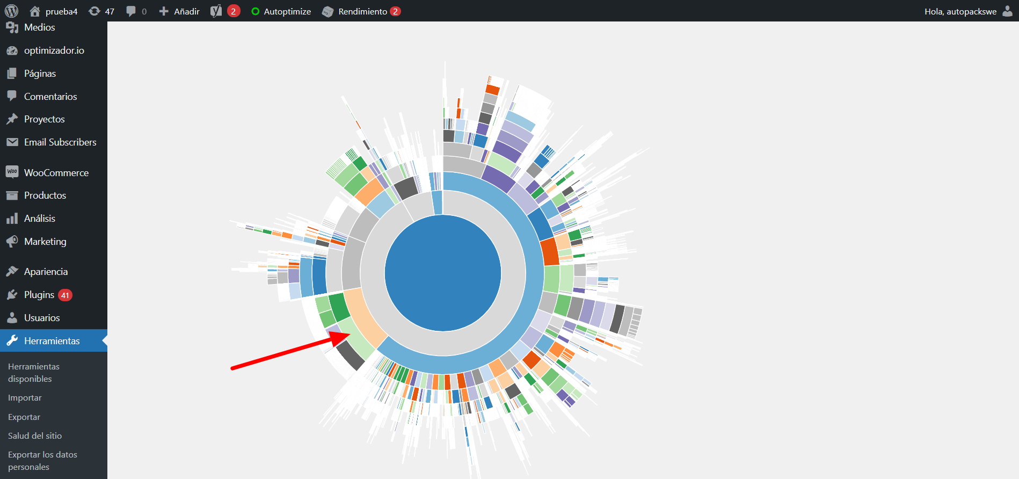Click the Páginas pages icon
Image resolution: width=1019 pixels, height=479 pixels.
tap(12, 74)
